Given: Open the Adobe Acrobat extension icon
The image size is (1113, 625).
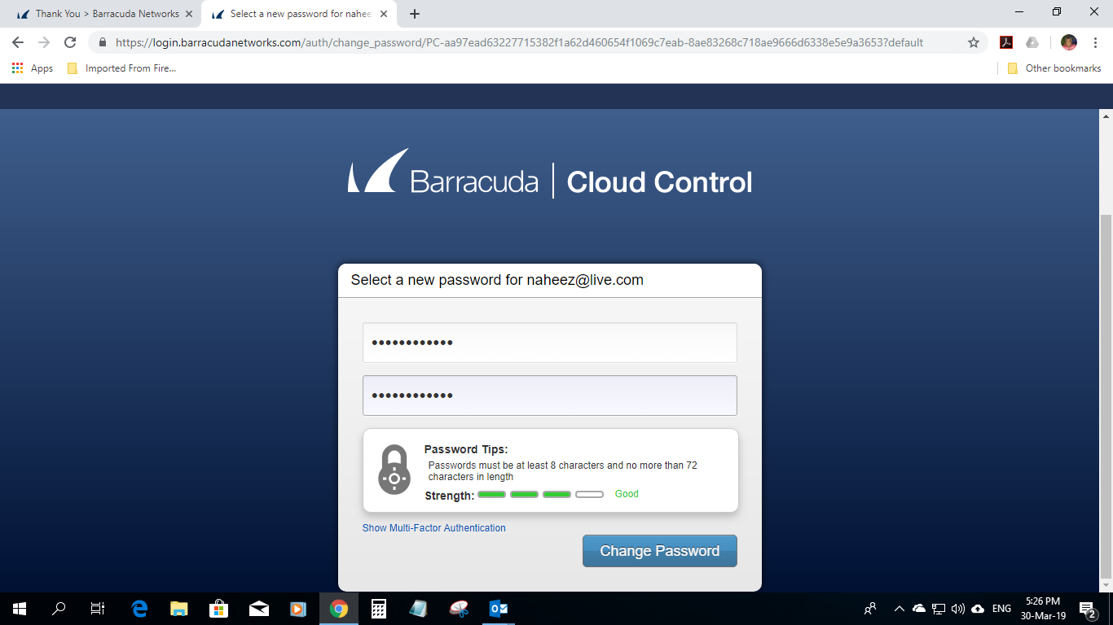Looking at the screenshot, I should pos(1006,42).
